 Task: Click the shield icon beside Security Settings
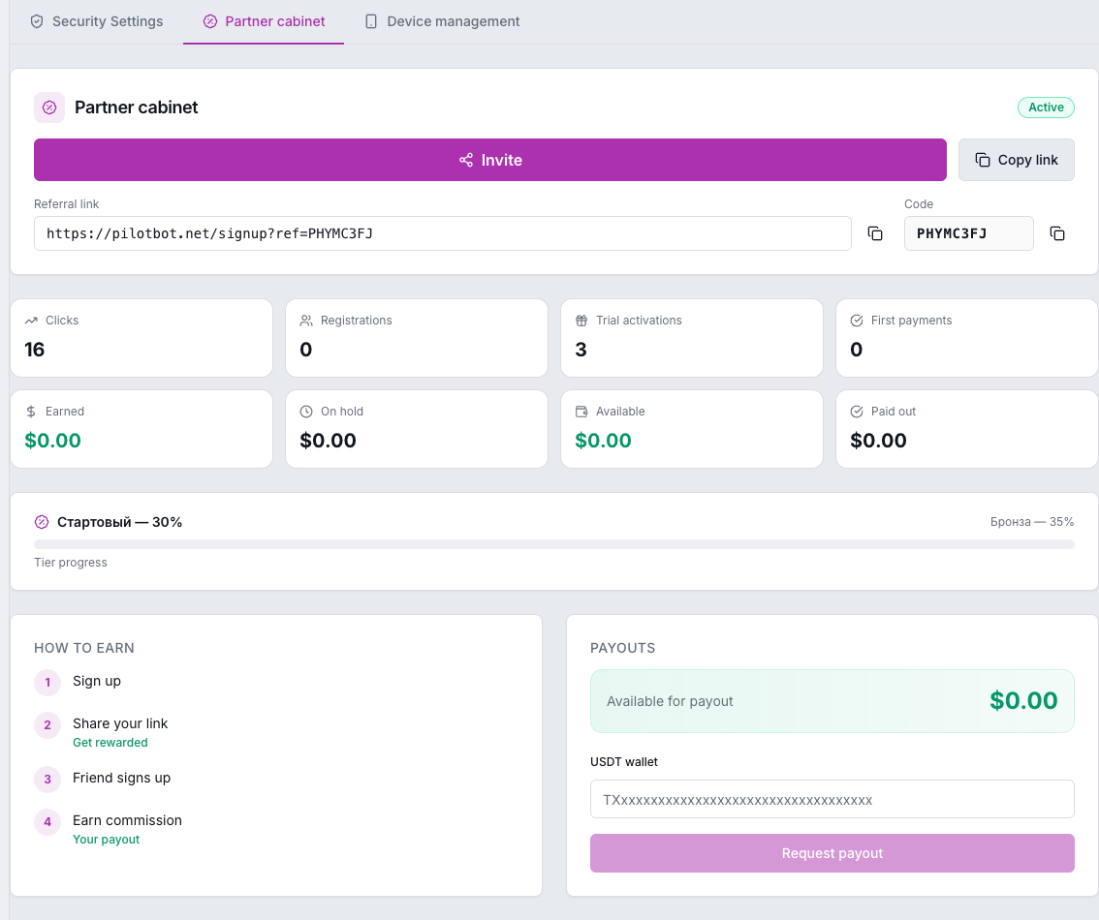[x=37, y=21]
